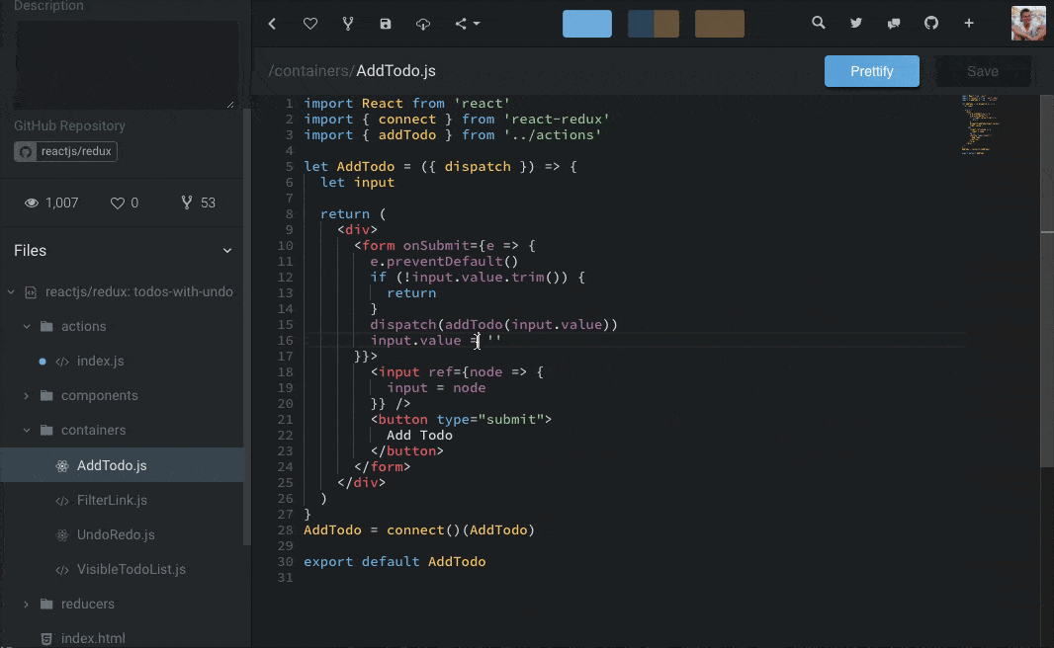Image resolution: width=1054 pixels, height=648 pixels.
Task: Click the GitHub icon in the header
Action: (931, 23)
